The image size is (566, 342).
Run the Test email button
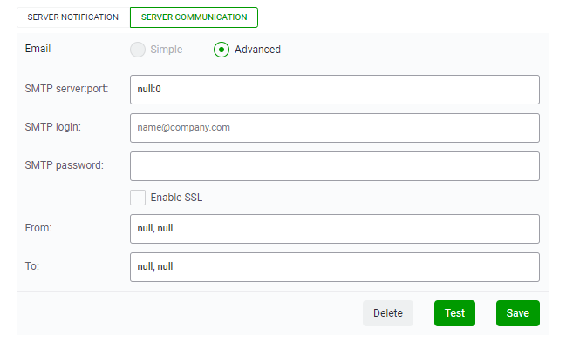pyautogui.click(x=454, y=312)
